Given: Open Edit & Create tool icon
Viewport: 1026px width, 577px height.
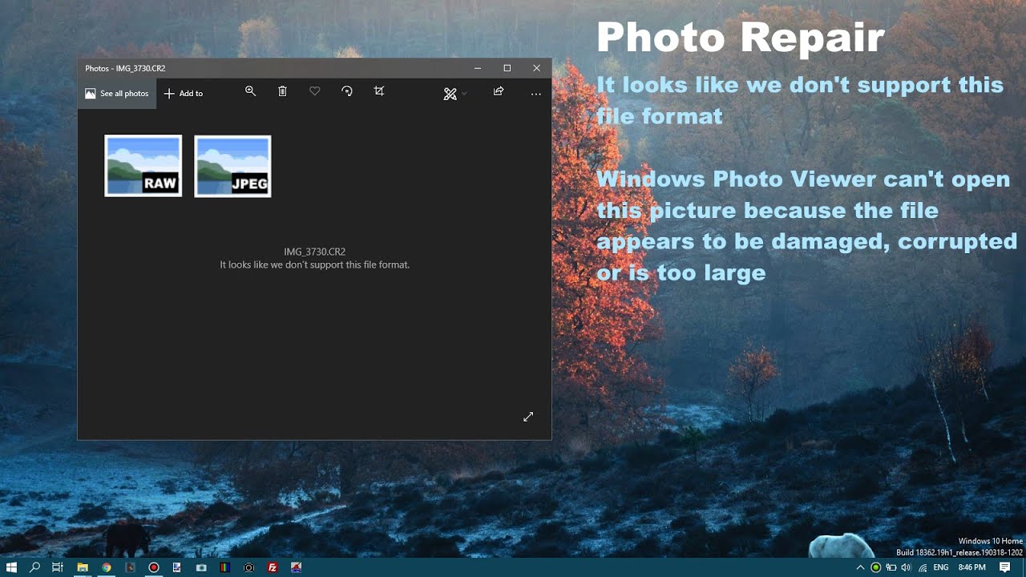Looking at the screenshot, I should click(x=450, y=94).
